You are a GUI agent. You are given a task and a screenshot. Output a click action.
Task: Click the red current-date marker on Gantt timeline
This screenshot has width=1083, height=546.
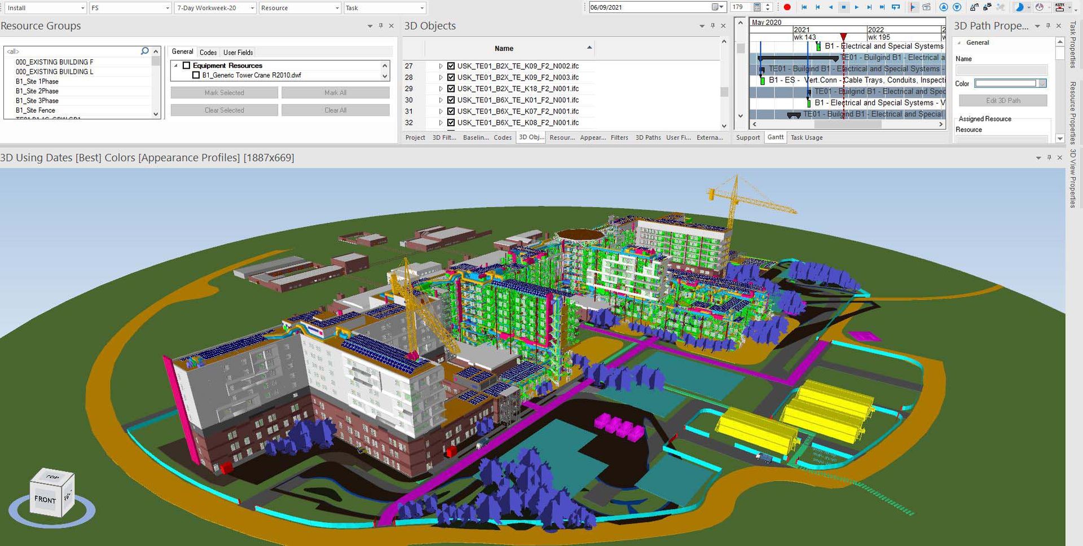pos(843,37)
